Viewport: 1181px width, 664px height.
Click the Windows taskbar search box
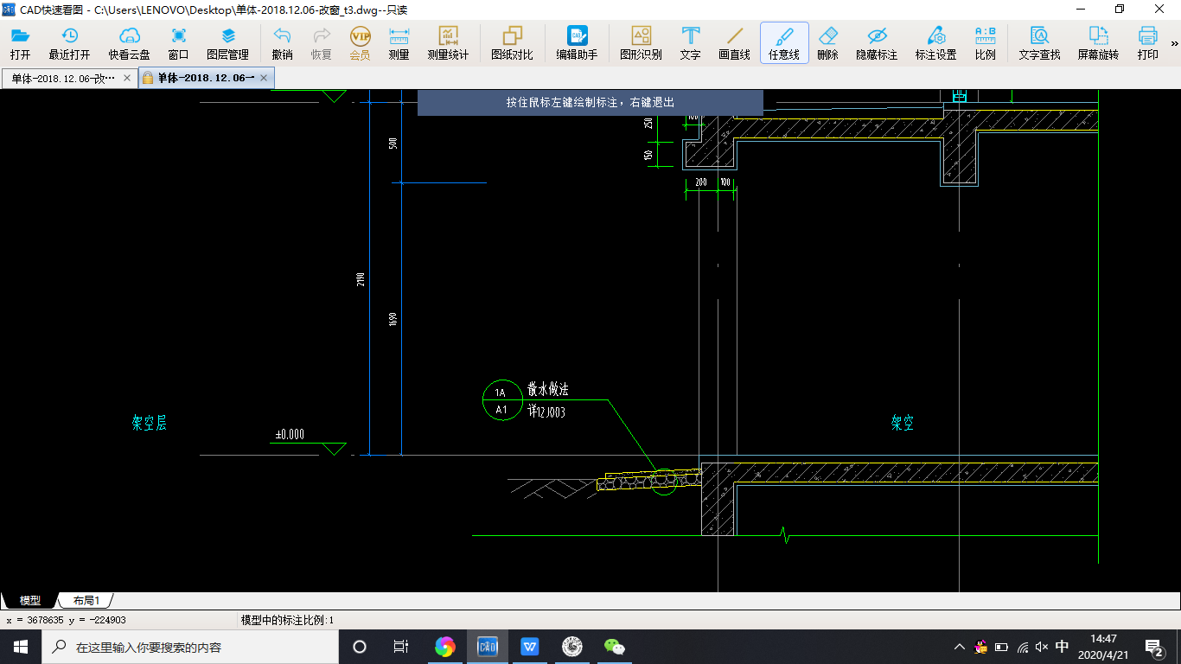coord(189,647)
